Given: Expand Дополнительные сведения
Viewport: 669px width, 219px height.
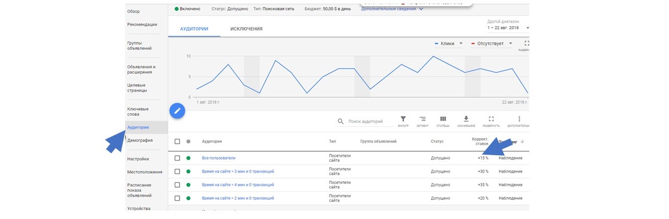Looking at the screenshot, I should [392, 9].
